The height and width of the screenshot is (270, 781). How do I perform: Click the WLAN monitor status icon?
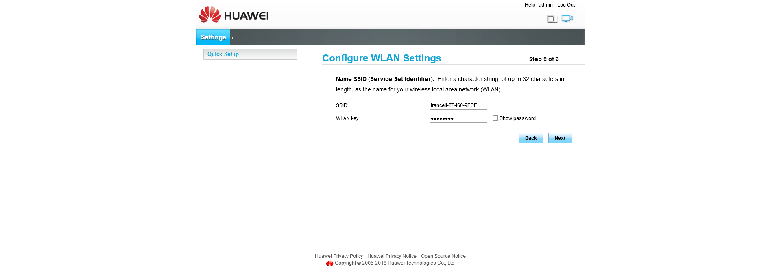567,18
